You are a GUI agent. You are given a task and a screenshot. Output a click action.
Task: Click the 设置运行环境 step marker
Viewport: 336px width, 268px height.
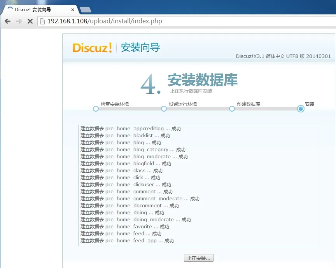(164, 109)
